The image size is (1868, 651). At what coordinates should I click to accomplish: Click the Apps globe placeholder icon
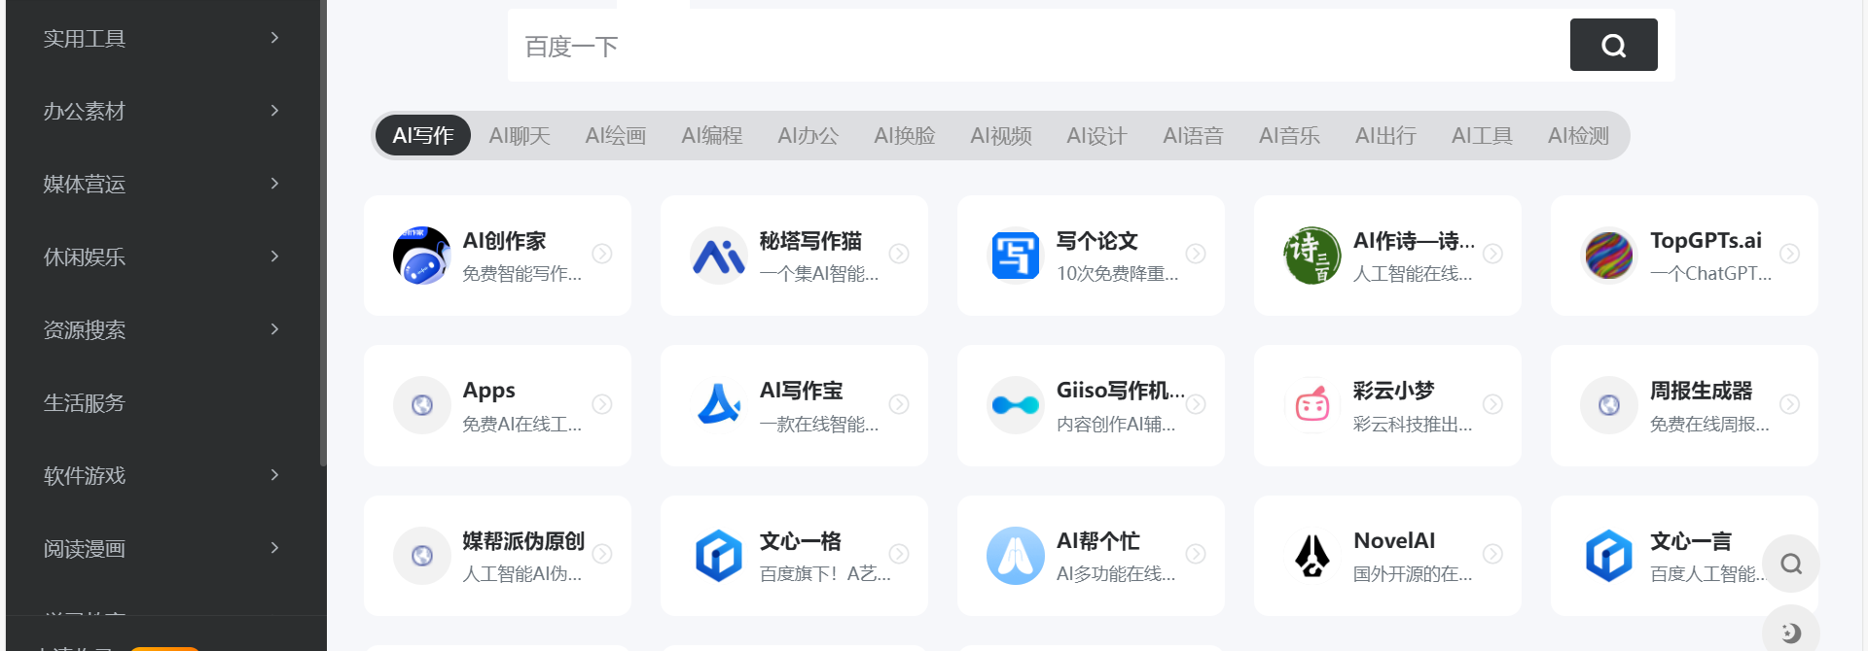pos(422,405)
